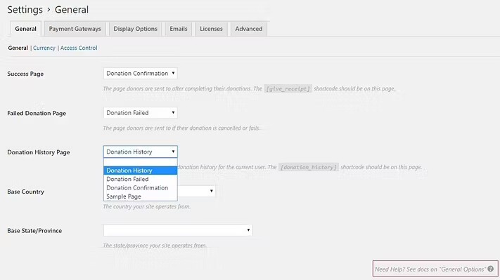Viewport: 500px width, 280px height.
Task: Open the Access Control sub-section
Action: click(x=79, y=48)
